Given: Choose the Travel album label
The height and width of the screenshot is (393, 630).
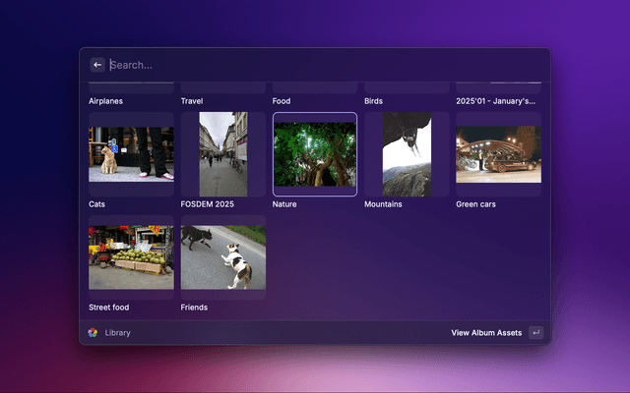Looking at the screenshot, I should [x=192, y=101].
